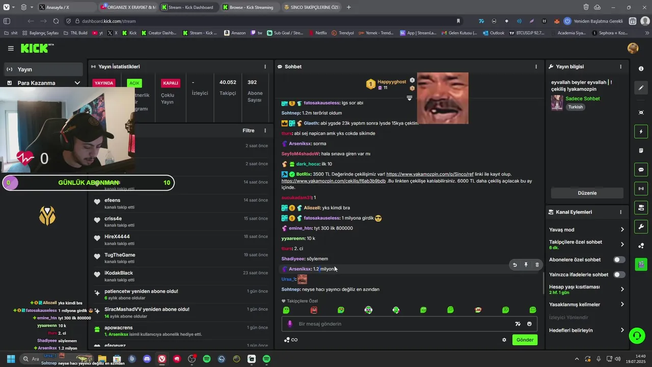Screen dimensions: 652x367
Task: Toggle the Abonelere özel sohbet switch
Action: click(619, 259)
